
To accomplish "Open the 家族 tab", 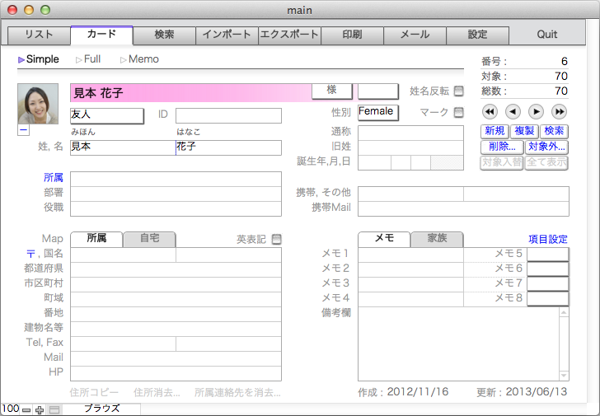I will click(437, 239).
